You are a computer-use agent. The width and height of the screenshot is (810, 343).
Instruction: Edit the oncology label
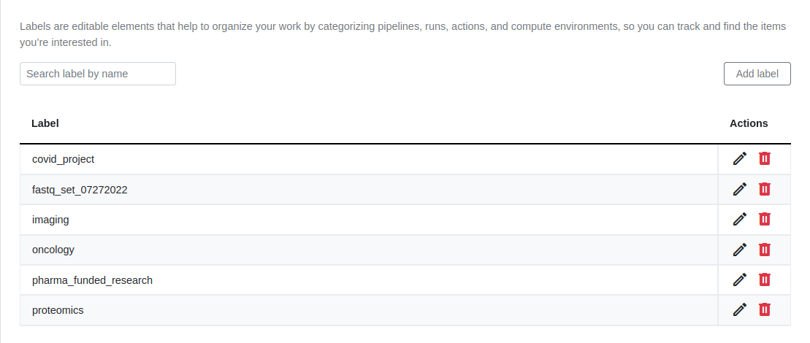pos(740,250)
